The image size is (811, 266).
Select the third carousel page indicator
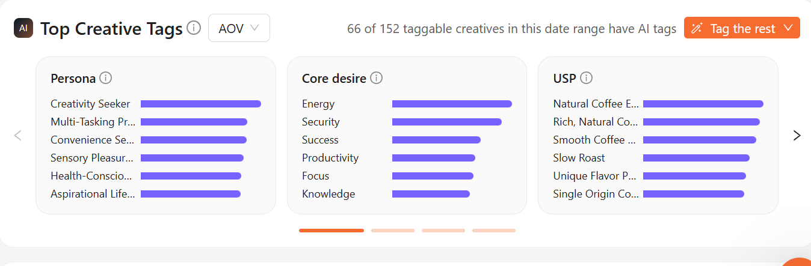(x=443, y=231)
